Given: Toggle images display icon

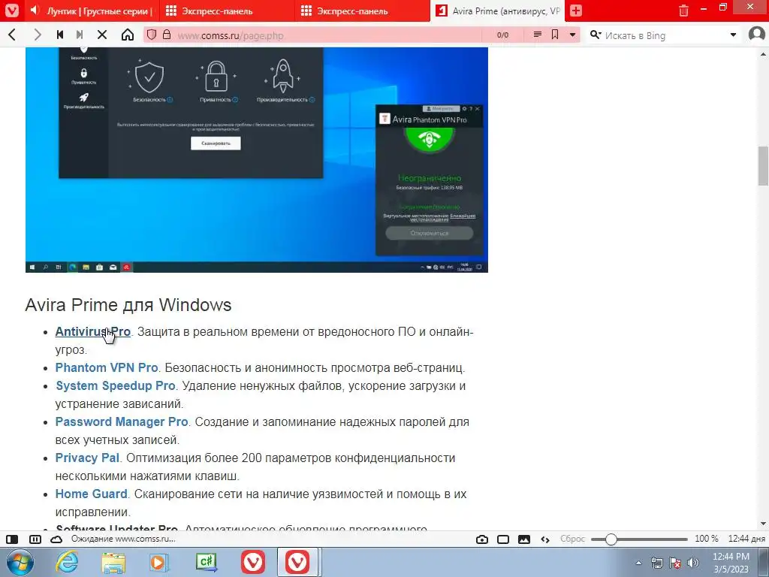Looking at the screenshot, I should pyautogui.click(x=524, y=539).
